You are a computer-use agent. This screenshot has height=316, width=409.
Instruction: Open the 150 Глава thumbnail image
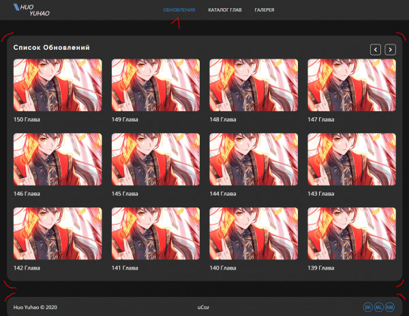click(58, 85)
